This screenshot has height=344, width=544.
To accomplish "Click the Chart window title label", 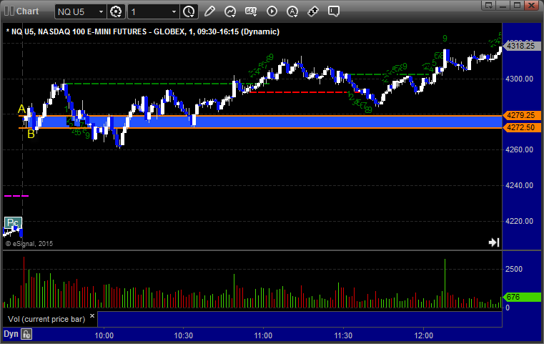I will pos(27,11).
